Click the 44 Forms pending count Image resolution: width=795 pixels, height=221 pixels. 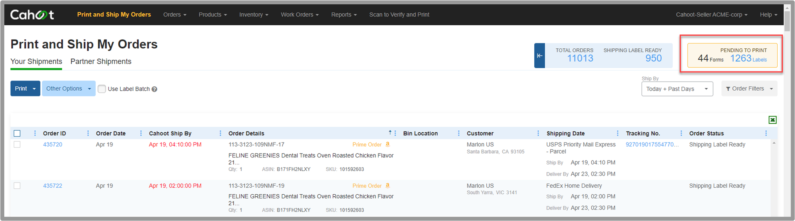pos(710,58)
